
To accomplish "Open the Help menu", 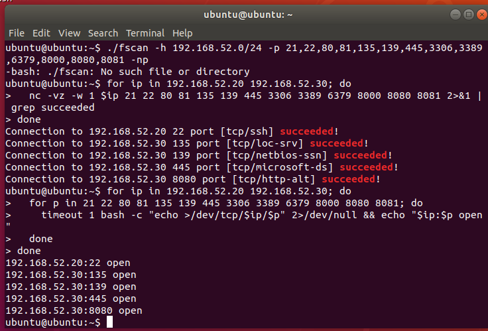I will point(182,33).
